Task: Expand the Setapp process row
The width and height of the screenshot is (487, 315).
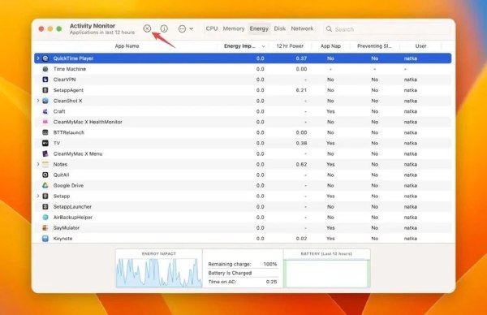Action: click(38, 196)
